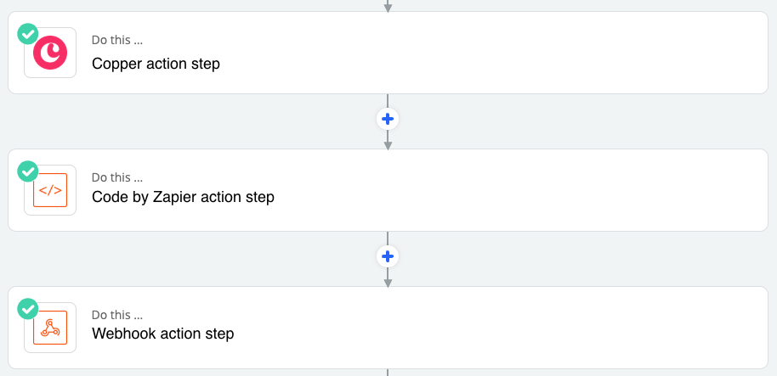Click the "Do this ..." label above Copper

pos(117,40)
